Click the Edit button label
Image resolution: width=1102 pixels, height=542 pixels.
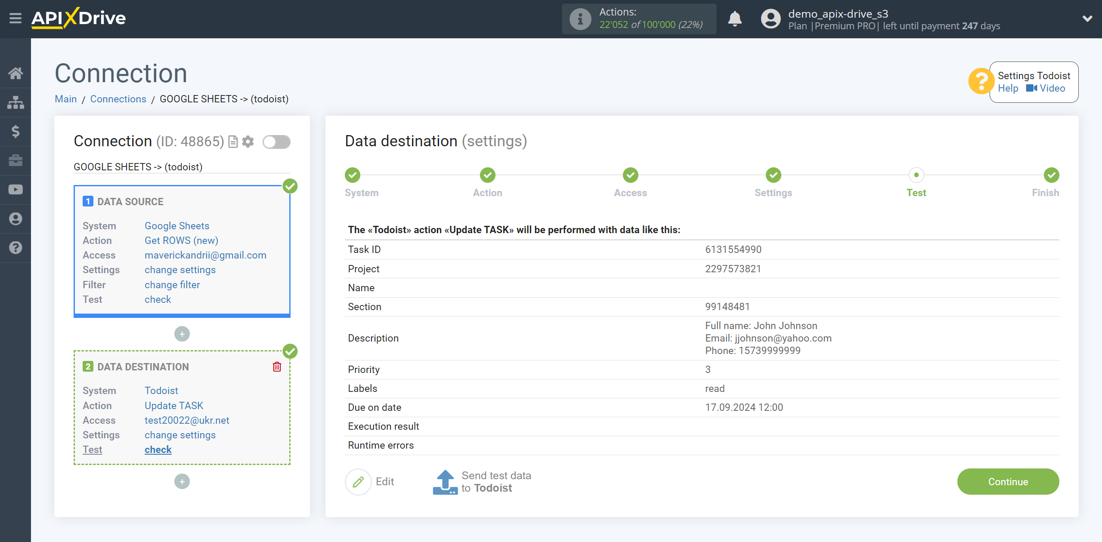click(x=385, y=481)
